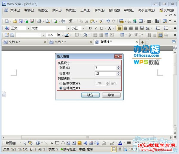Select the Rectangle drawing tool
179x154 pixels.
pos(57,143)
